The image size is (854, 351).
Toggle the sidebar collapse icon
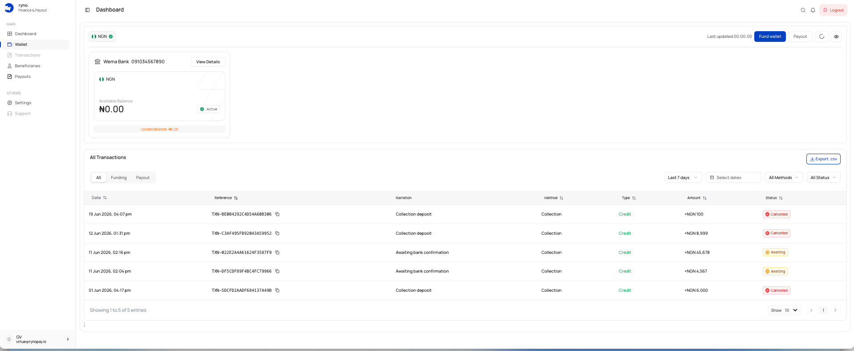tap(87, 10)
